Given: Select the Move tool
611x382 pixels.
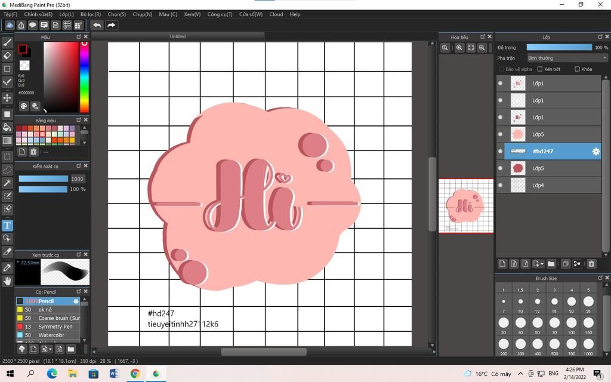Looking at the screenshot, I should [x=7, y=97].
